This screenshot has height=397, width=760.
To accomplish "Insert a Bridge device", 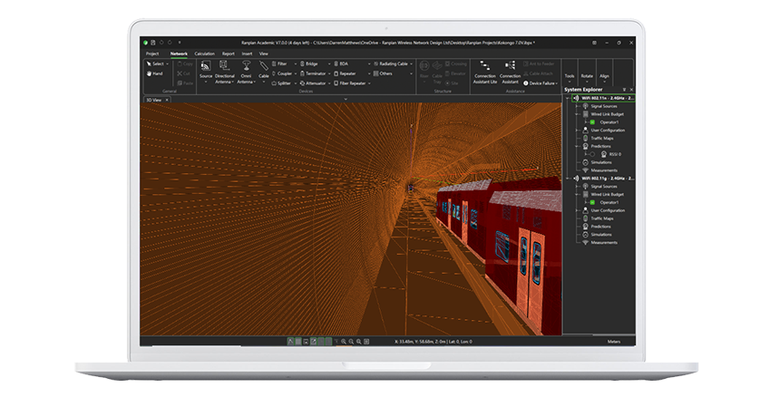I will click(308, 64).
